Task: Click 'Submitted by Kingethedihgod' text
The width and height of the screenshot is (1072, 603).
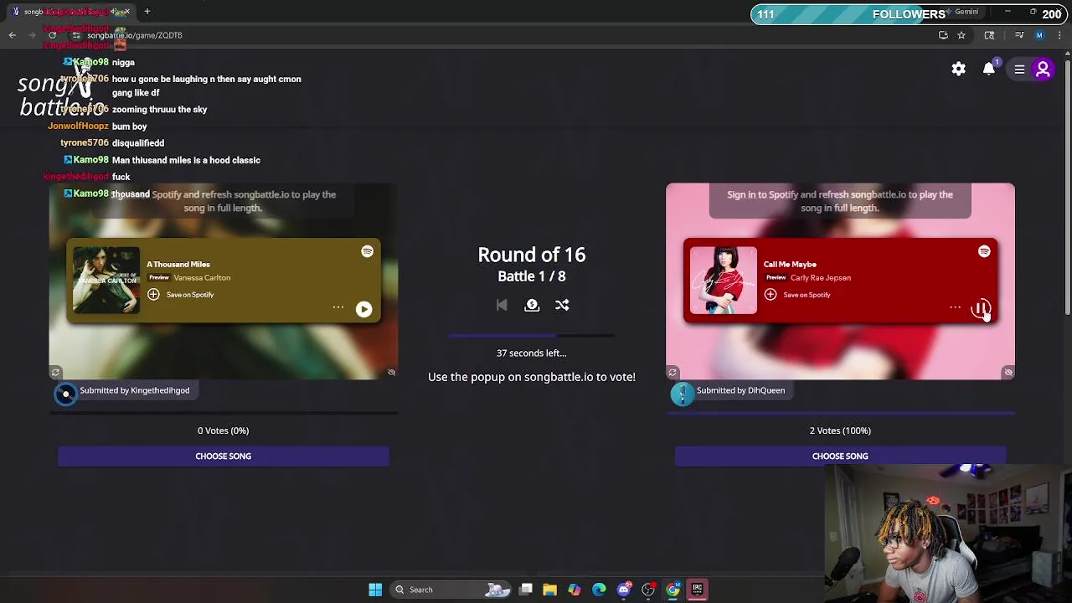Action: [x=134, y=390]
